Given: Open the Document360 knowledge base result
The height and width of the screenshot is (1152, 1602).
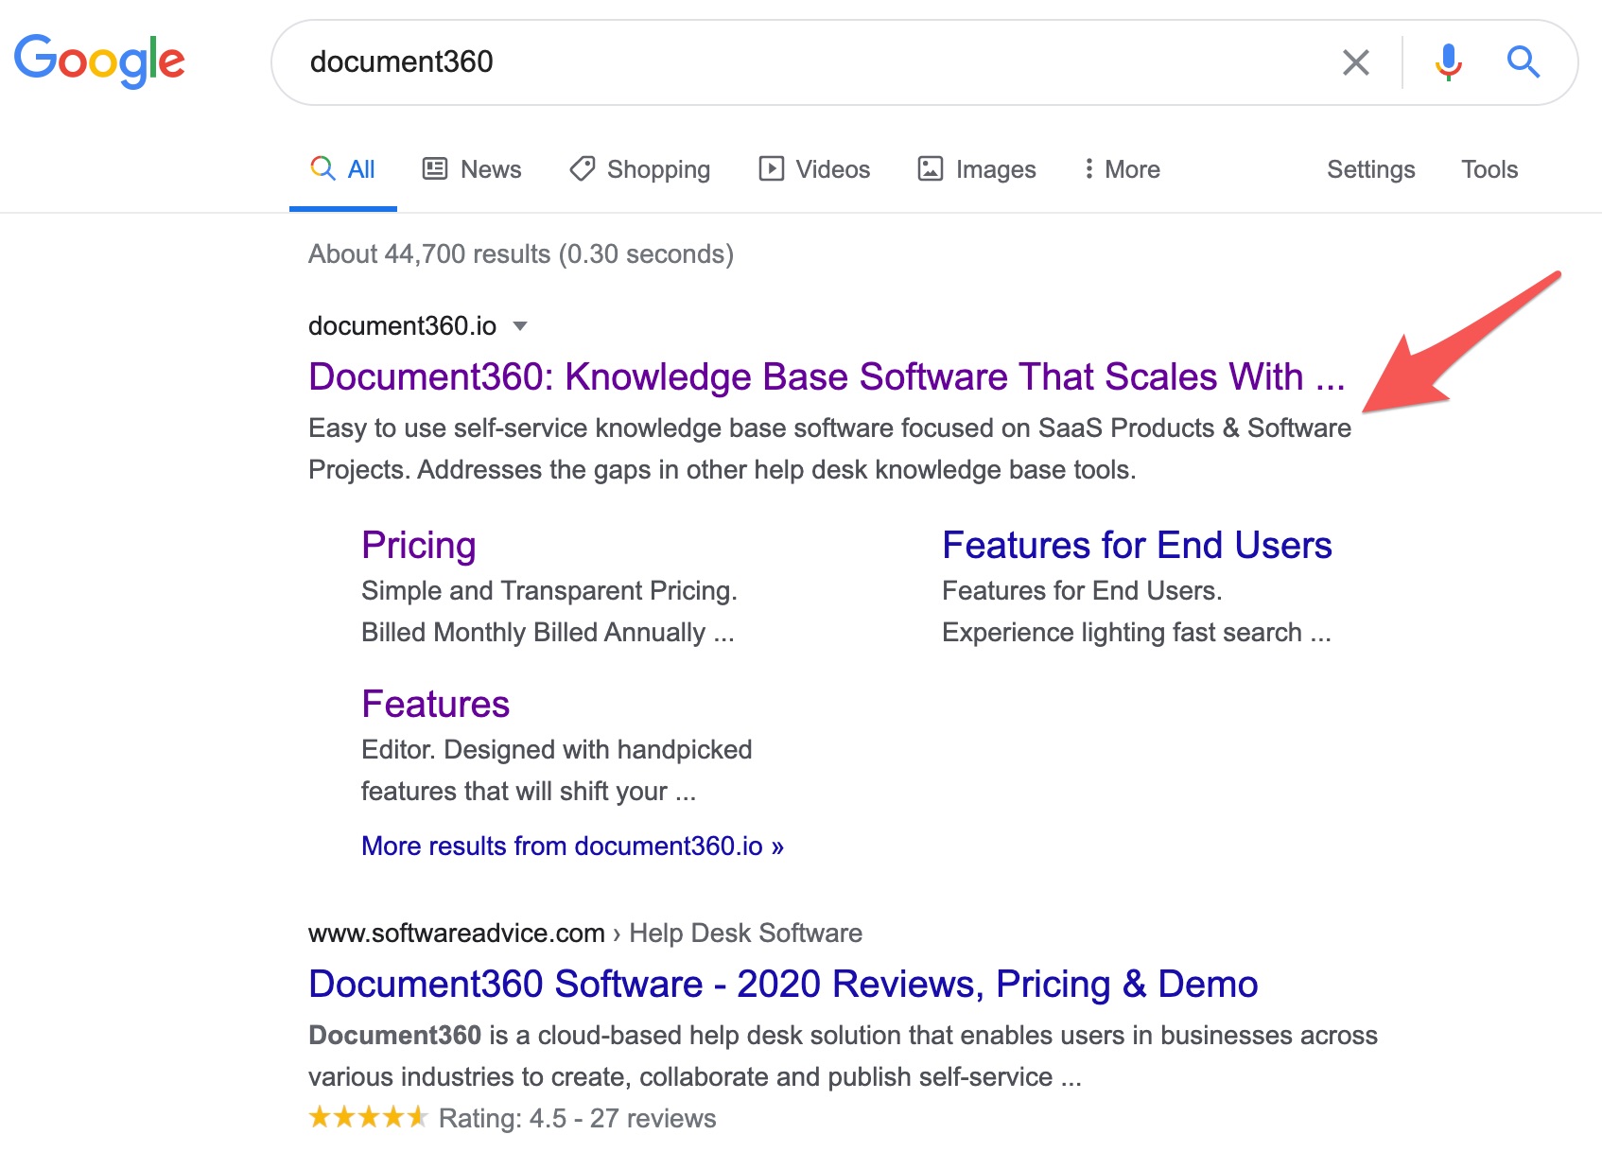Looking at the screenshot, I should pyautogui.click(x=827, y=375).
